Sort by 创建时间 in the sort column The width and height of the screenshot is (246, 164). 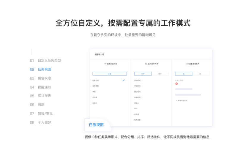tap(138, 97)
